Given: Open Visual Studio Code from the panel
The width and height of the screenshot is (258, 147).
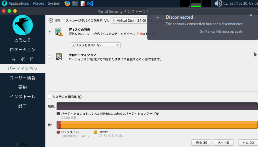Looking at the screenshot, I should click(90, 4).
